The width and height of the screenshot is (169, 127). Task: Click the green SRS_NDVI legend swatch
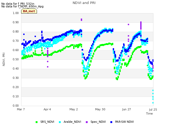tap(36, 122)
